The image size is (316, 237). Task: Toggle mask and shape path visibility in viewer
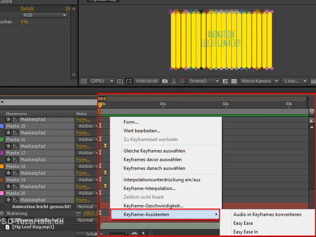pos(129,81)
